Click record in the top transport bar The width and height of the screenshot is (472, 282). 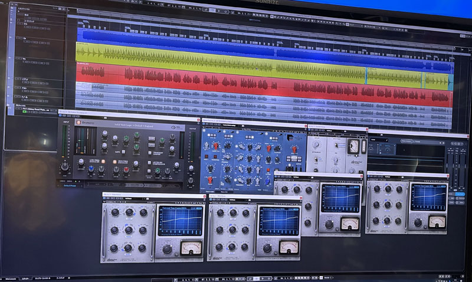click(x=225, y=11)
